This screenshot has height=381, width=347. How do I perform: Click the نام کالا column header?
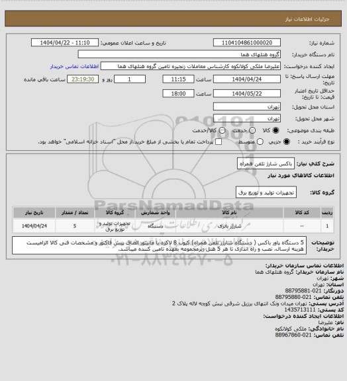click(229, 212)
